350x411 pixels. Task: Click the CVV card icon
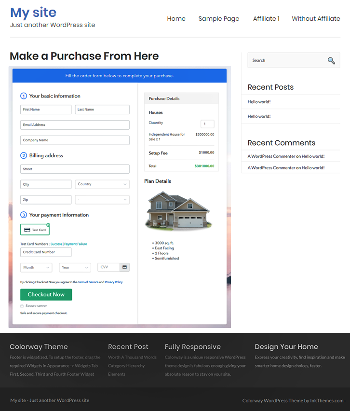pyautogui.click(x=124, y=267)
